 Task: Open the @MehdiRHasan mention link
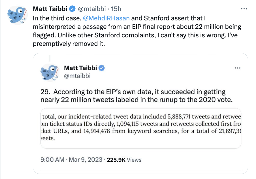click(x=106, y=18)
